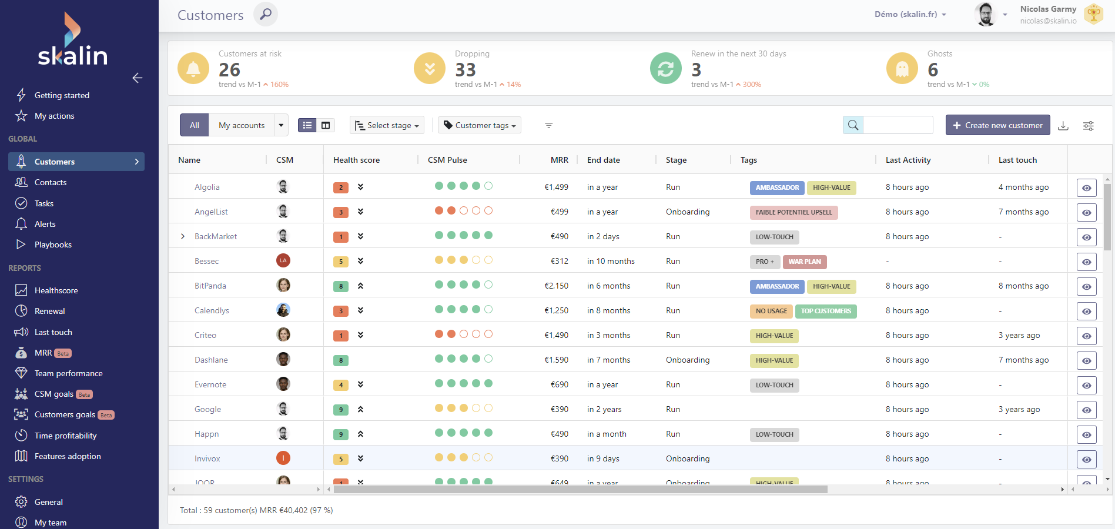
Task: Expand the BackMarket row
Action: pos(183,236)
